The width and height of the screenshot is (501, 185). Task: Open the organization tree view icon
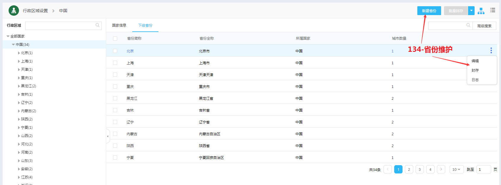(481, 11)
